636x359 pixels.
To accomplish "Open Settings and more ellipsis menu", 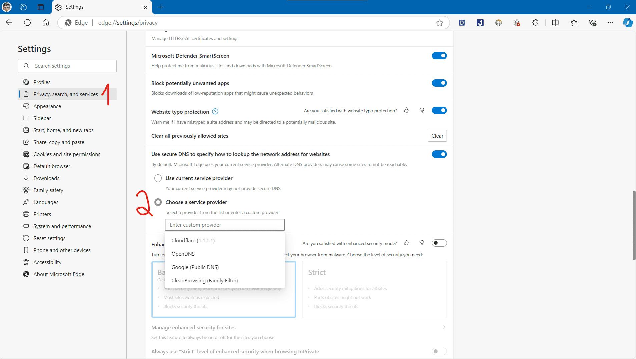I will pos(610,23).
